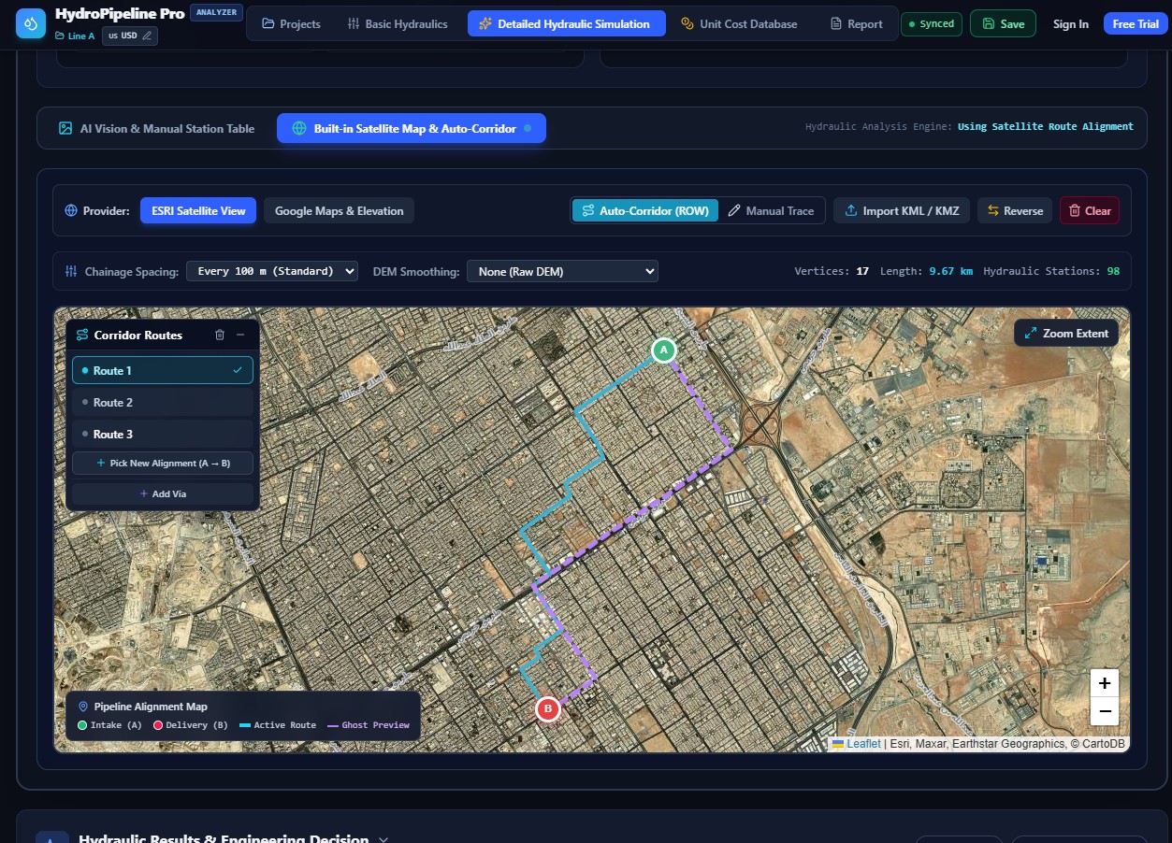Click Import KML / KMZ
This screenshot has height=843, width=1172.
[902, 211]
